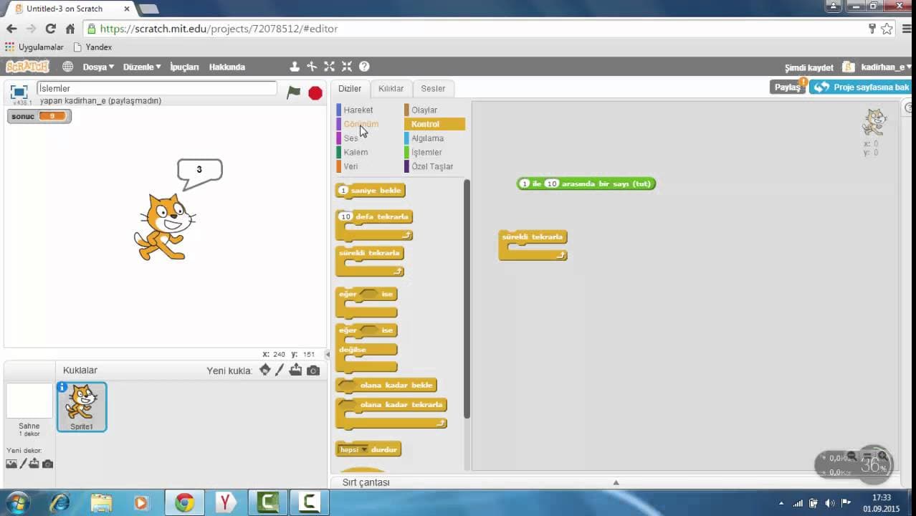Viewport: 916px width, 516px height.
Task: Zoom in scripts area magnifier
Action: click(883, 457)
